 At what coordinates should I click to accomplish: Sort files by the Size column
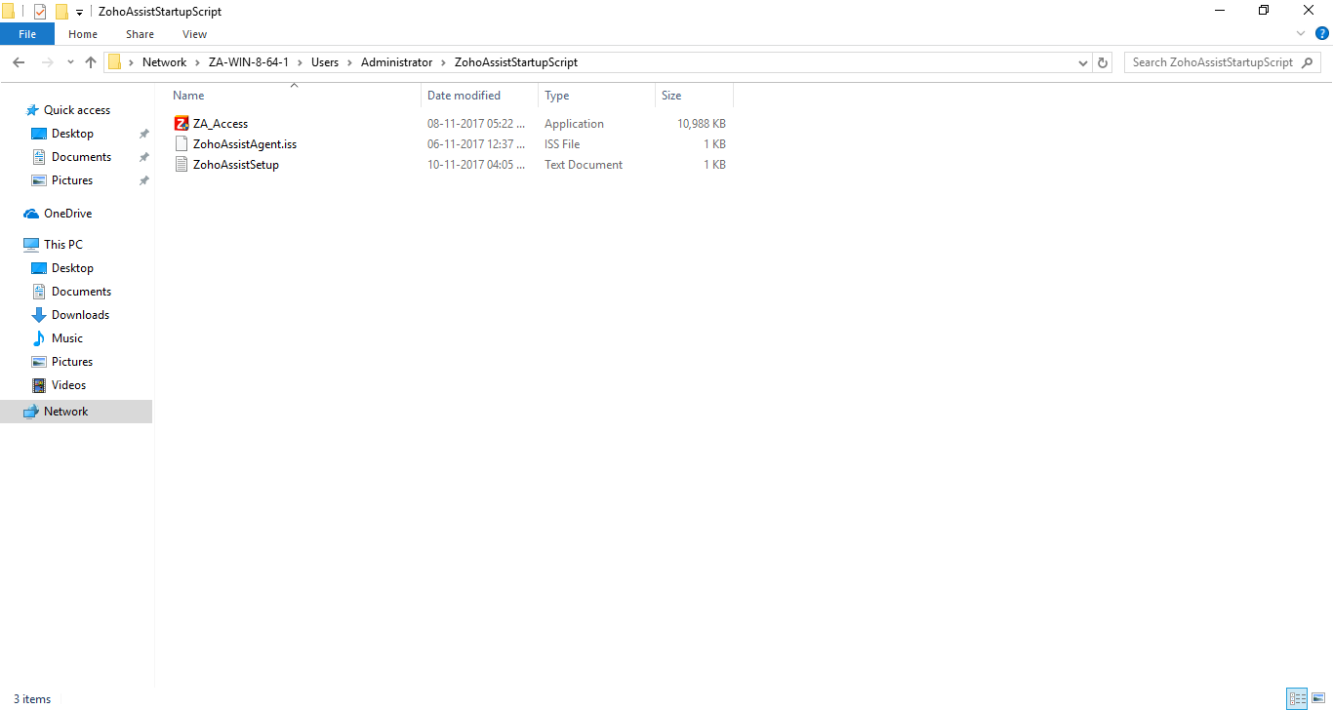[669, 95]
